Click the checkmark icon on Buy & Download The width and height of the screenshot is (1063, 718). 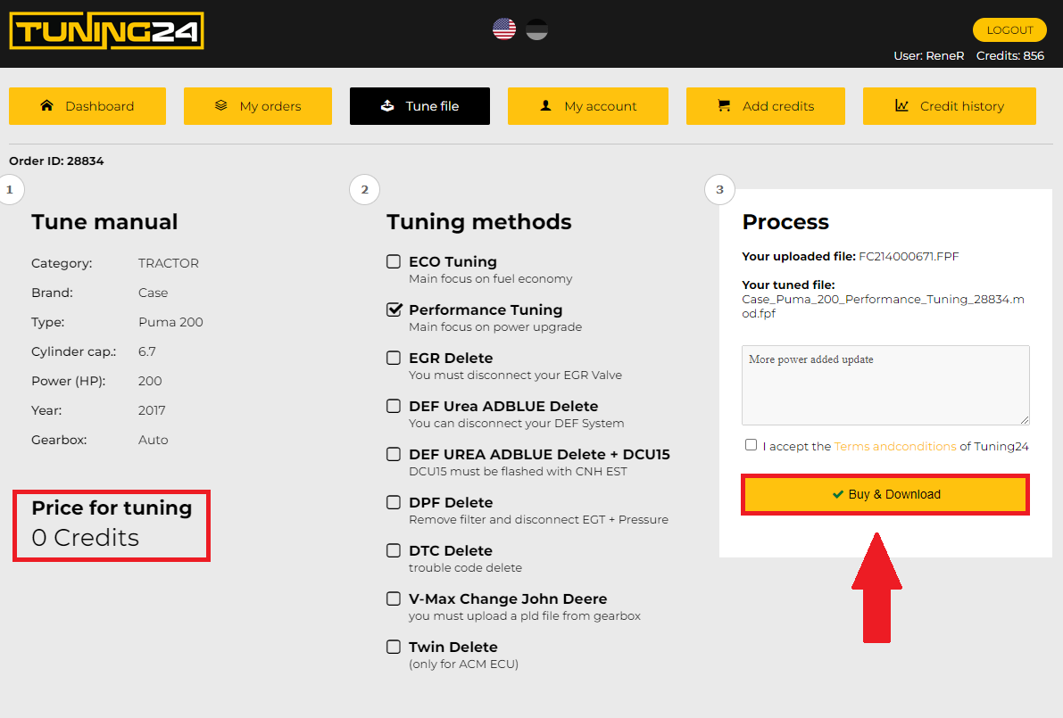pyautogui.click(x=838, y=494)
